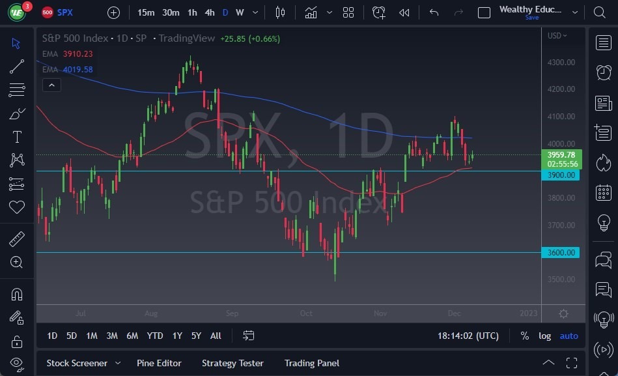Start Bar Replay mode
This screenshot has height=376, width=618.
[404, 12]
